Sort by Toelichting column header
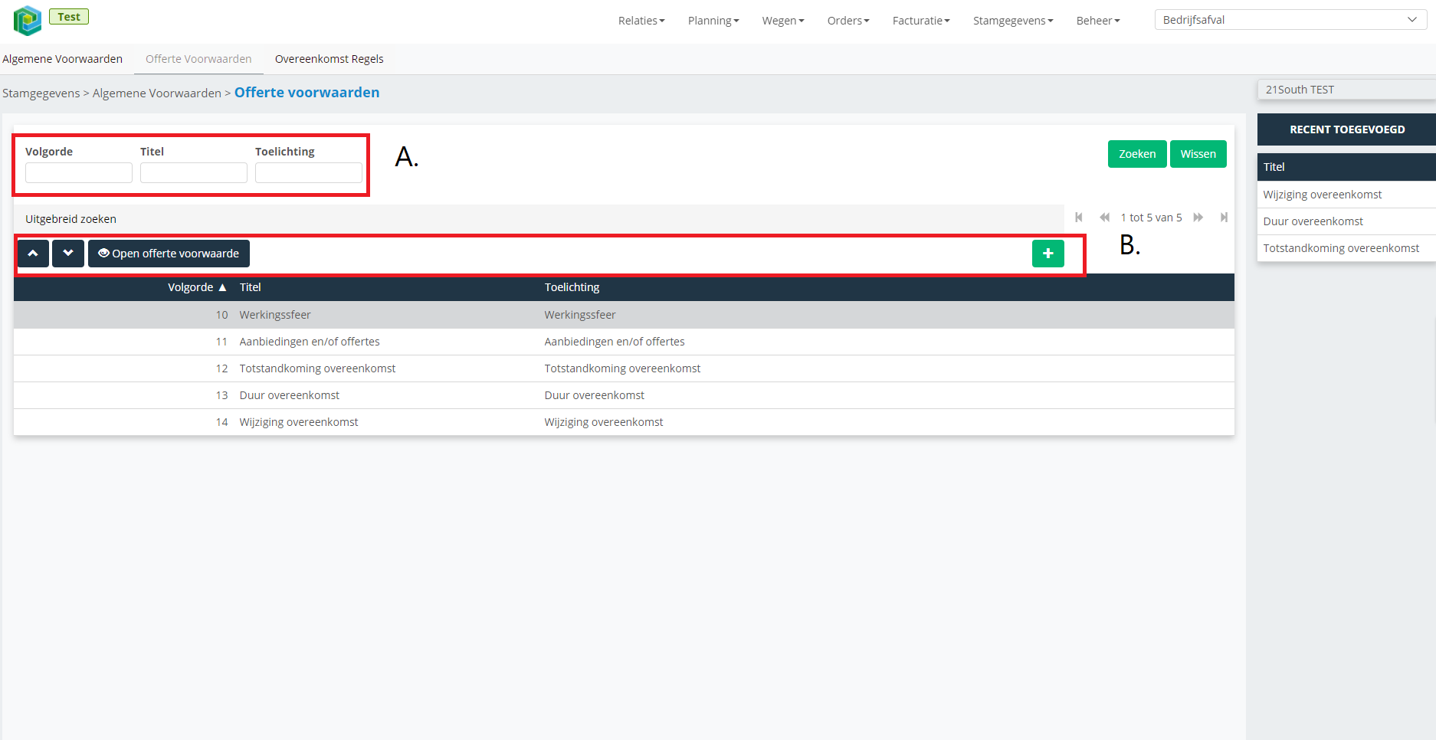This screenshot has height=740, width=1436. point(572,287)
